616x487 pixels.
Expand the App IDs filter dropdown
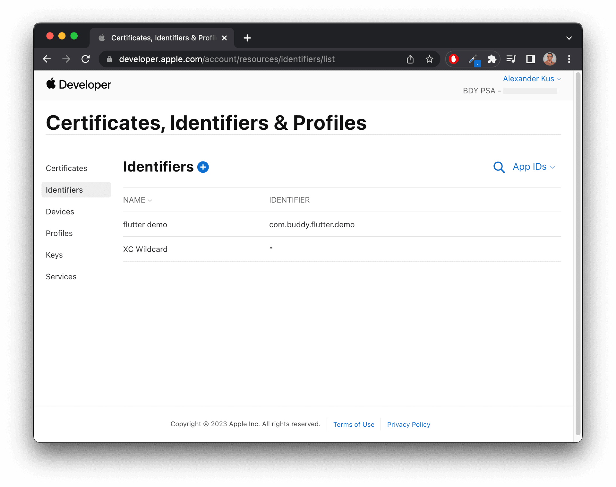coord(534,167)
